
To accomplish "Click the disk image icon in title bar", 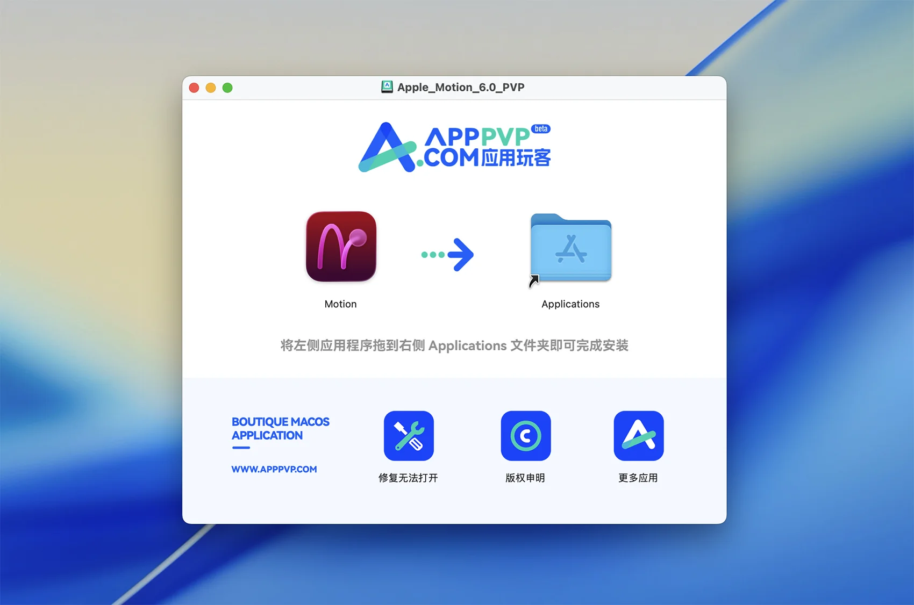I will (x=387, y=87).
